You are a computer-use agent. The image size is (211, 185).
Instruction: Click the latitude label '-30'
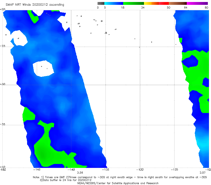[3, 84]
